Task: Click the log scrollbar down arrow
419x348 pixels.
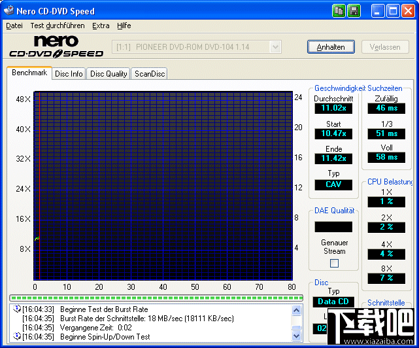Action: 296,336
